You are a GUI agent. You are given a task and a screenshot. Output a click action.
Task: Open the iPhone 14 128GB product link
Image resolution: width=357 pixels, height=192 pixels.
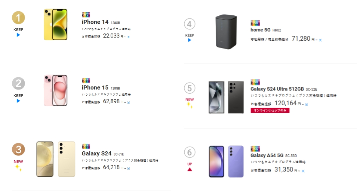point(101,22)
